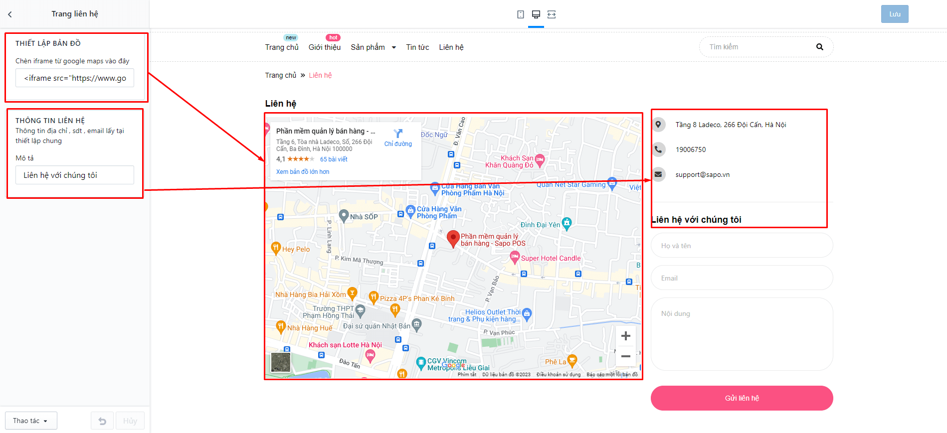
Task: Go back using the left chevron arrow
Action: 10,14
